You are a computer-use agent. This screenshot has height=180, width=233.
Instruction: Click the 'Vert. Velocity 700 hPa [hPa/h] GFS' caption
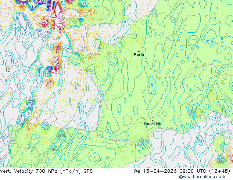click(x=46, y=171)
